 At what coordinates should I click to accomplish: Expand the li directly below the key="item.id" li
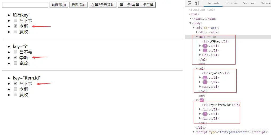click(200, 109)
